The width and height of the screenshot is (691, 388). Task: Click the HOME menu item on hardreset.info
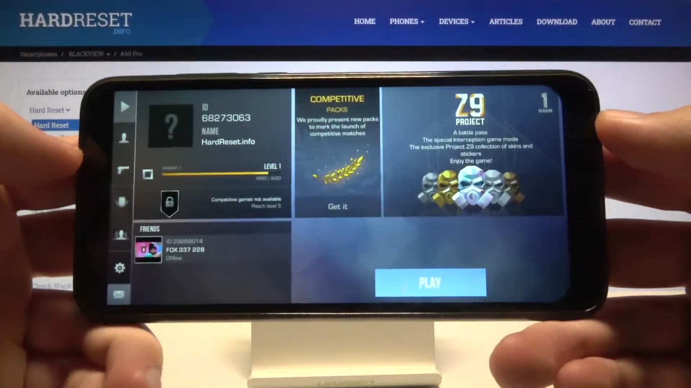click(365, 22)
